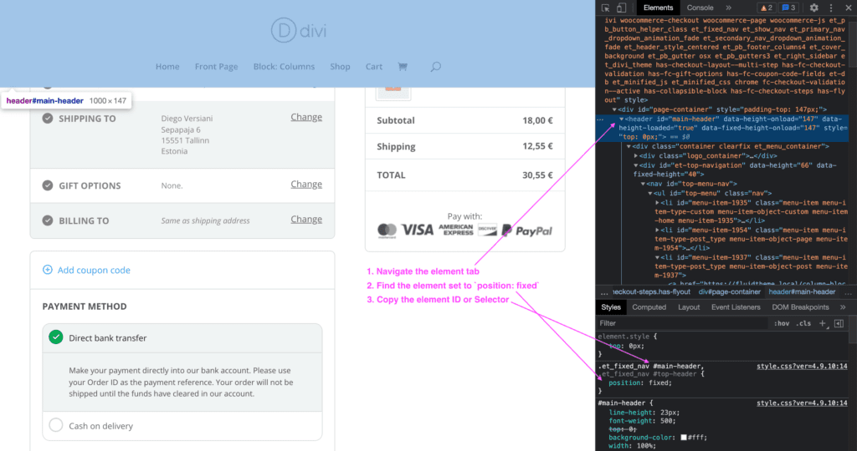Select Direct bank transfer payment option

pyautogui.click(x=56, y=337)
